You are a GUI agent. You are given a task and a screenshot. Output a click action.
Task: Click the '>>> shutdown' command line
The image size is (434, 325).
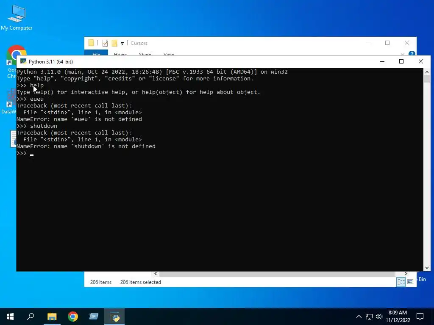(x=37, y=126)
